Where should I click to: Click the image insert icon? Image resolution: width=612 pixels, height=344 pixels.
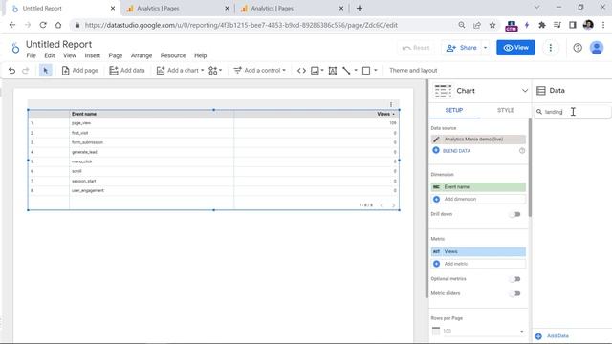[315, 71]
